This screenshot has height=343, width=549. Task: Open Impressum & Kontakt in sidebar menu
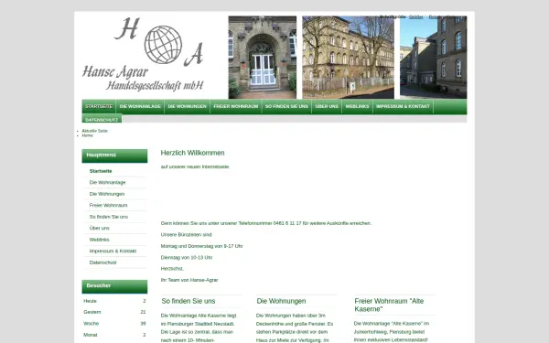click(113, 251)
